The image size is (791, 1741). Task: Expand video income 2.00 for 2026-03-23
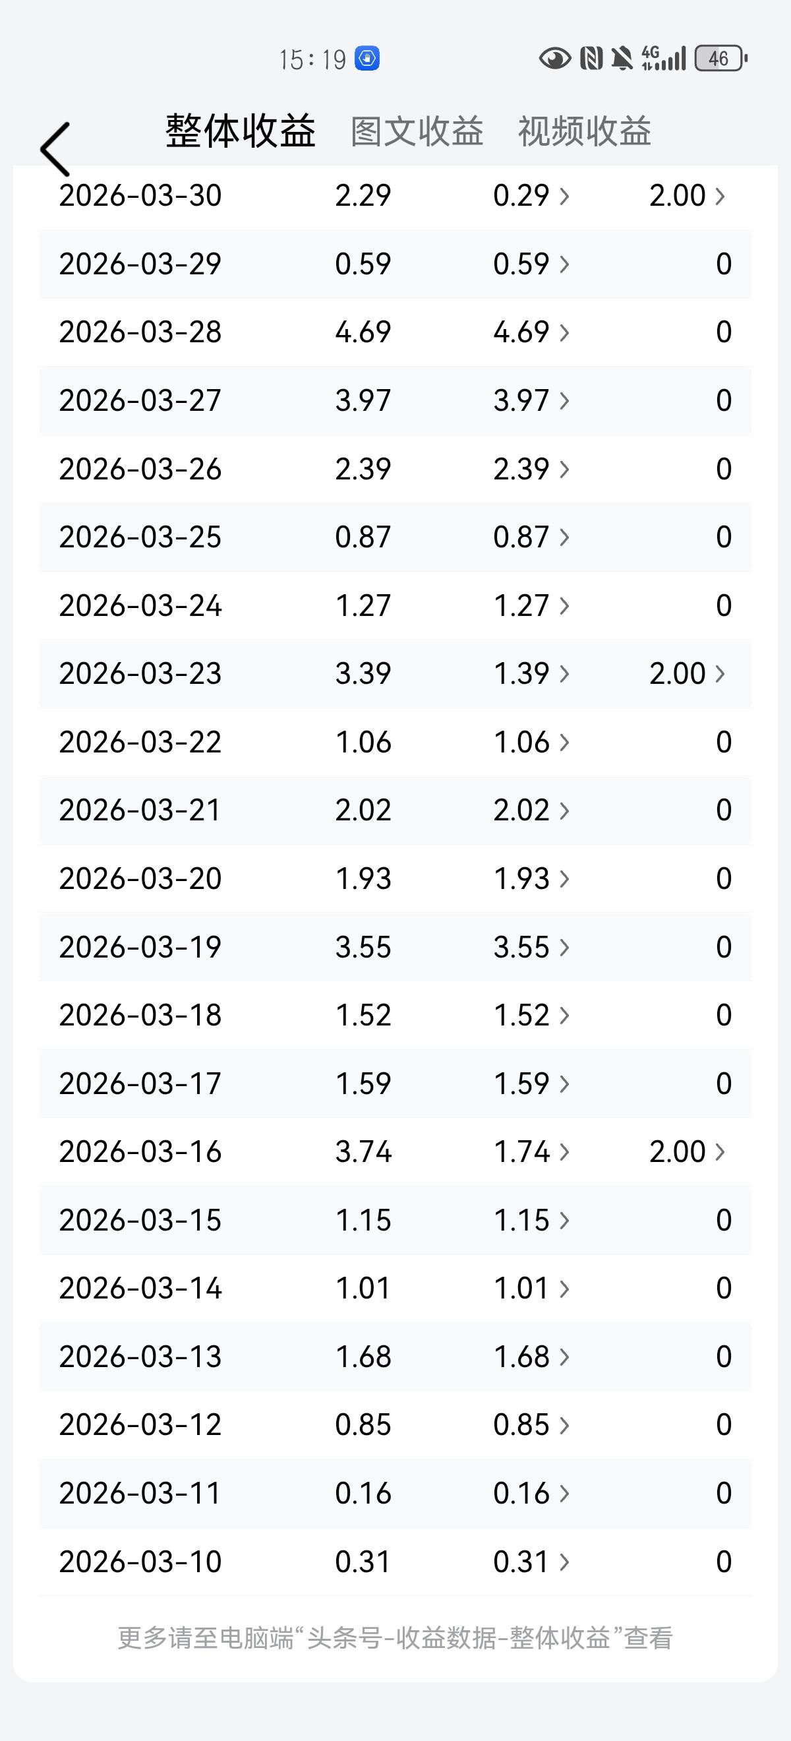[687, 674]
